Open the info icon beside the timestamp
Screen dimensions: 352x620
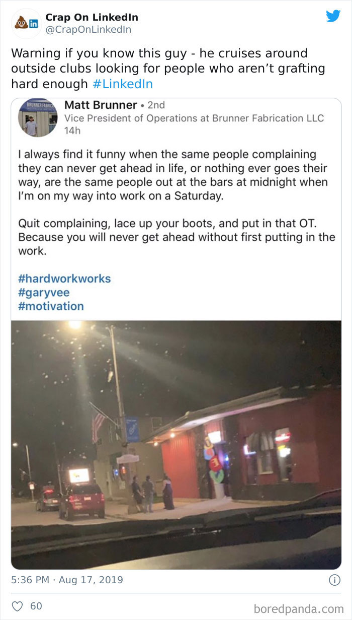click(334, 579)
